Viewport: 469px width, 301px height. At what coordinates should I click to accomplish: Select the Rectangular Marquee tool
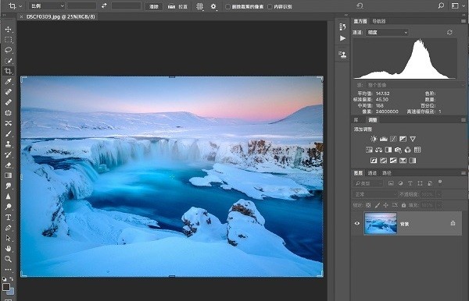[8, 40]
